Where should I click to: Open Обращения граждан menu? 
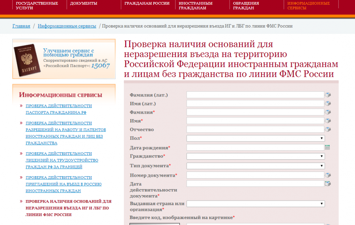point(246,6)
